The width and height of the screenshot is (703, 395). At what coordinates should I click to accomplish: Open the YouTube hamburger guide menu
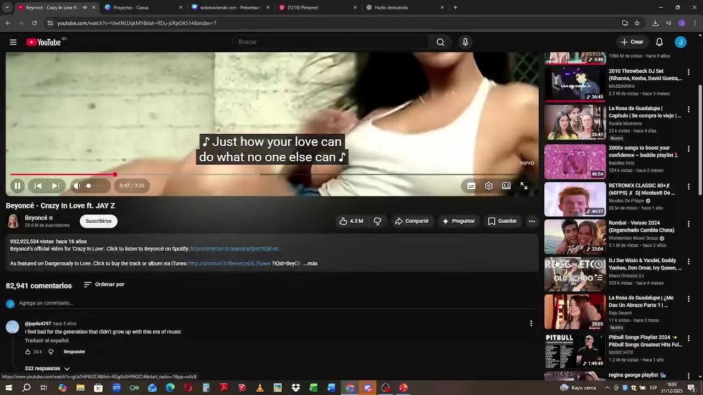coord(13,42)
